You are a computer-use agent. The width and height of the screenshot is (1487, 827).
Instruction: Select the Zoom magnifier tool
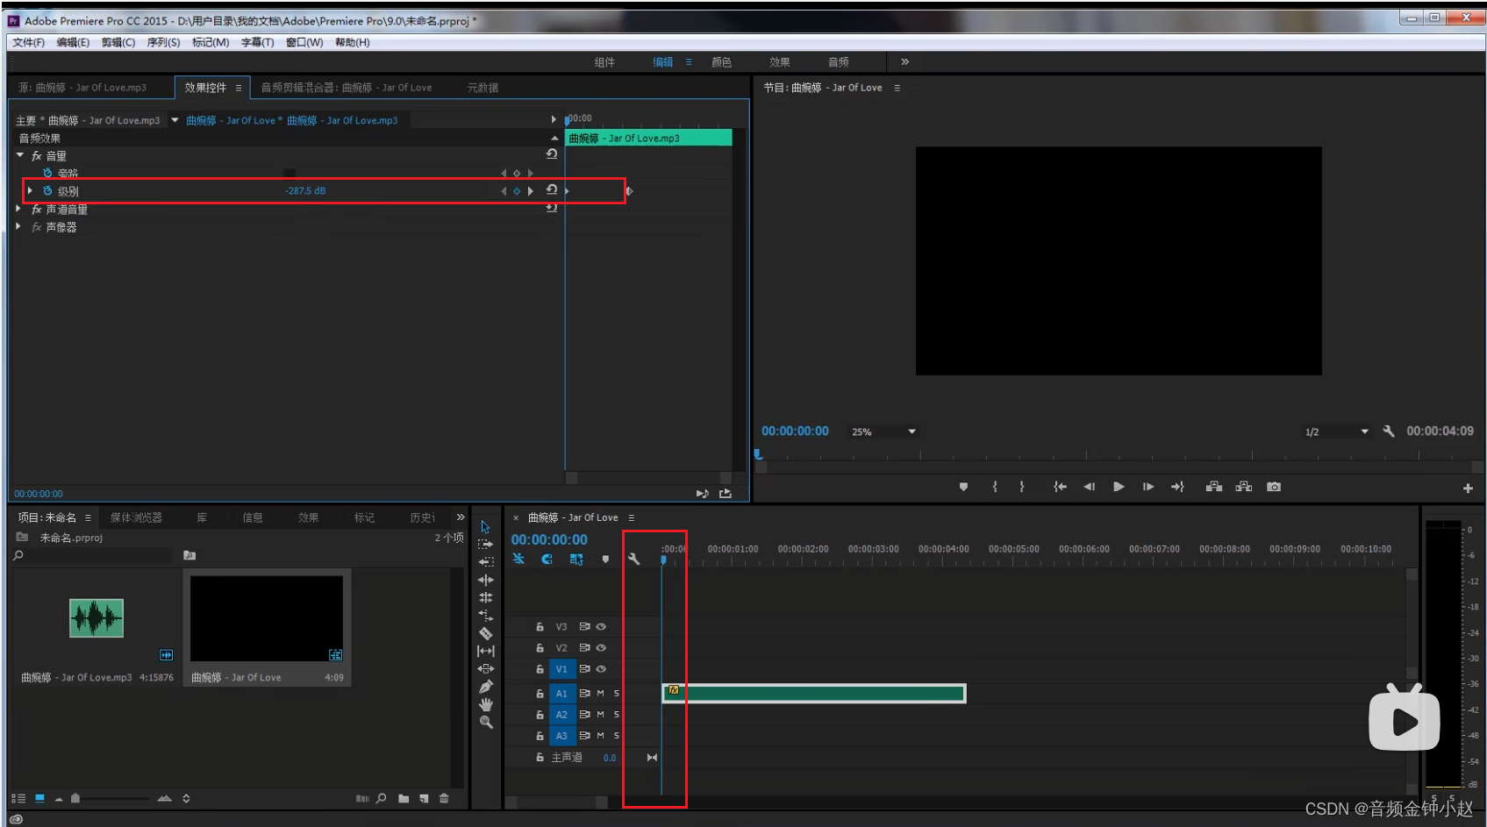click(485, 723)
